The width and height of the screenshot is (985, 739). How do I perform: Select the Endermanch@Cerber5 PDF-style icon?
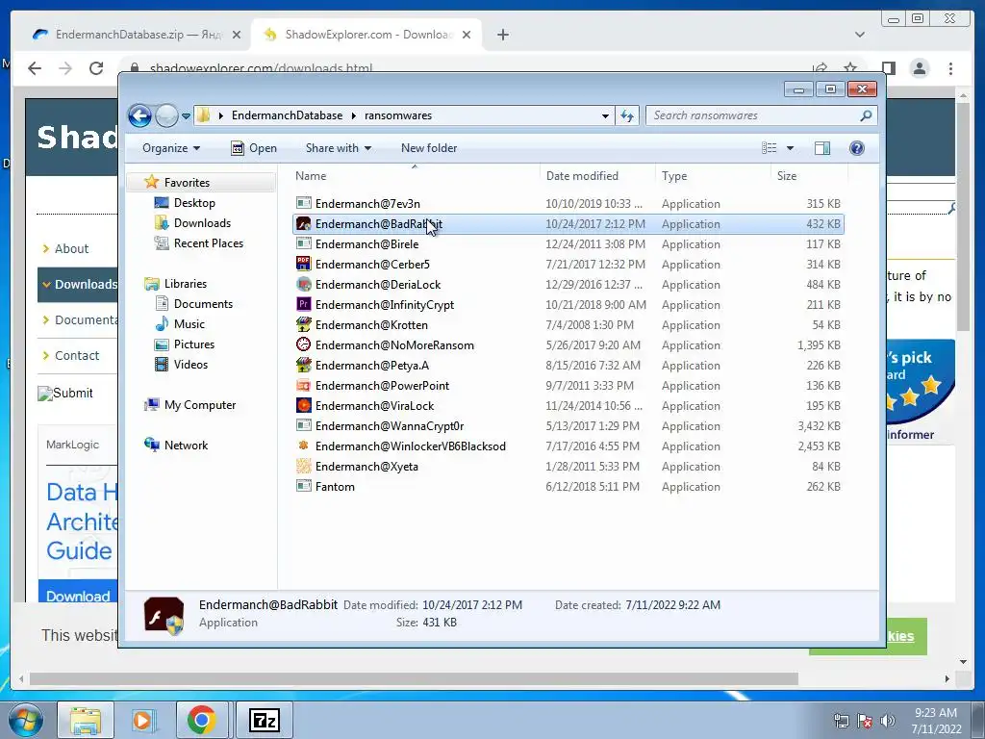pos(303,264)
